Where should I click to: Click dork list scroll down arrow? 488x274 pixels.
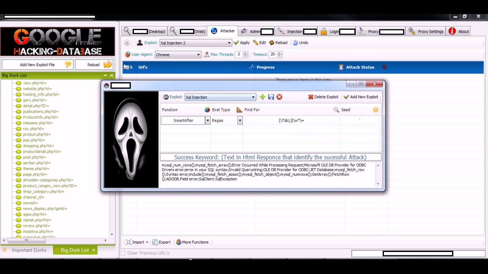pos(112,234)
